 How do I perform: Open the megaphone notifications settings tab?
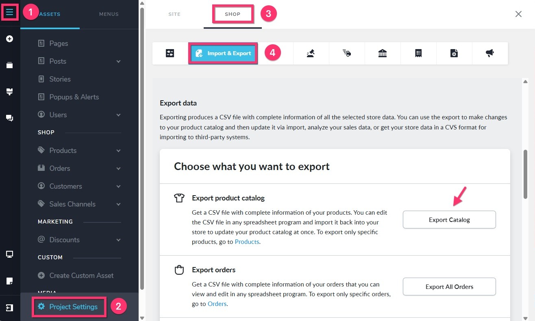tap(490, 53)
